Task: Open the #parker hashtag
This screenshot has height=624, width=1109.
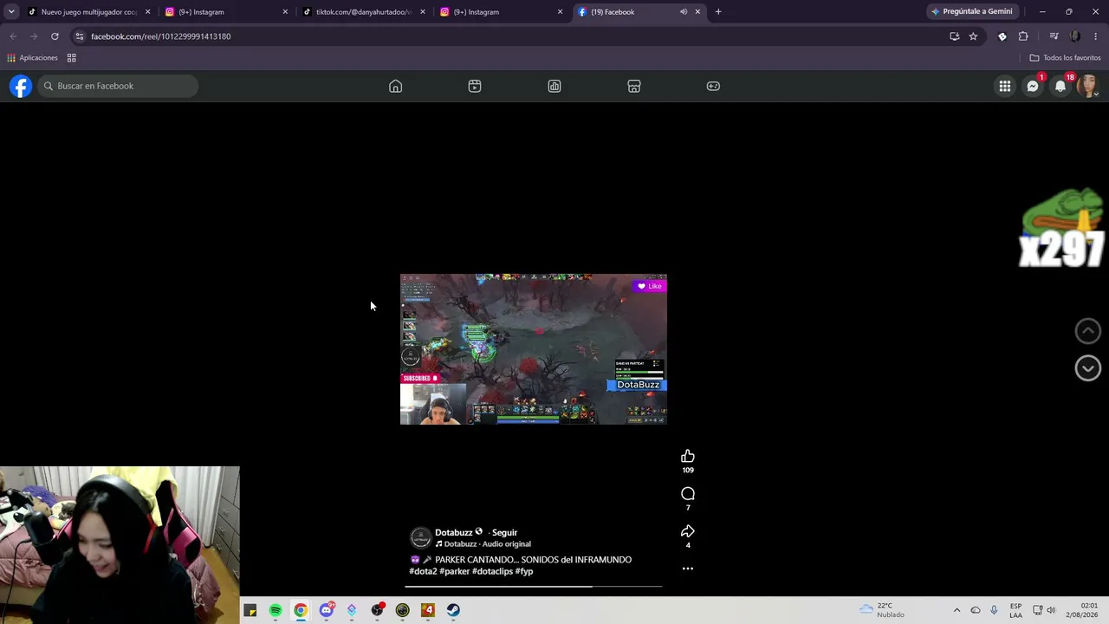Action: [454, 572]
